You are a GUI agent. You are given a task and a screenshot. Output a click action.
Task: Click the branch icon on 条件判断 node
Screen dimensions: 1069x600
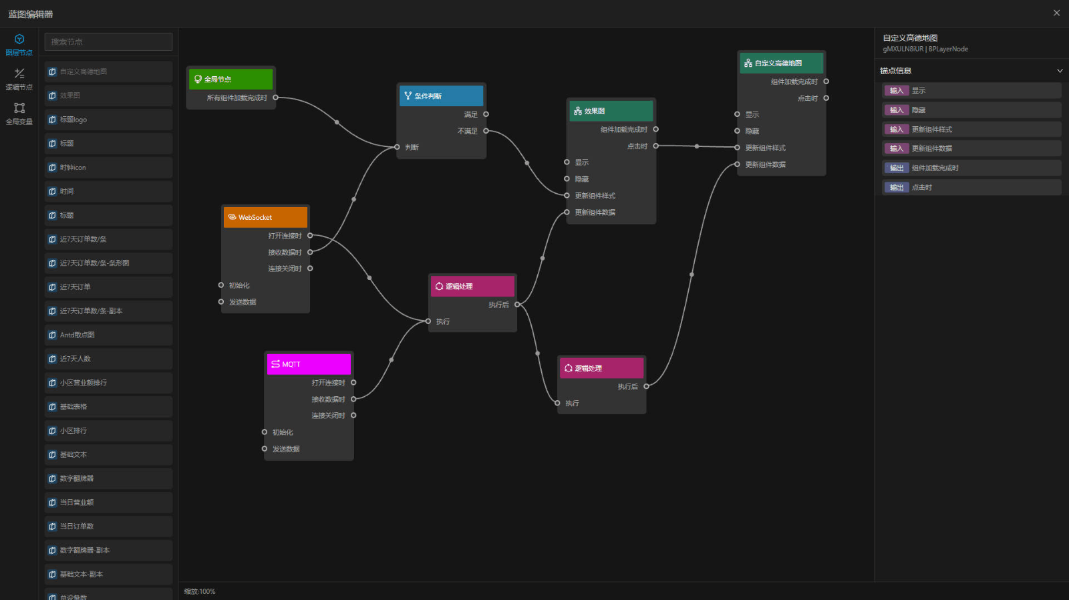408,96
